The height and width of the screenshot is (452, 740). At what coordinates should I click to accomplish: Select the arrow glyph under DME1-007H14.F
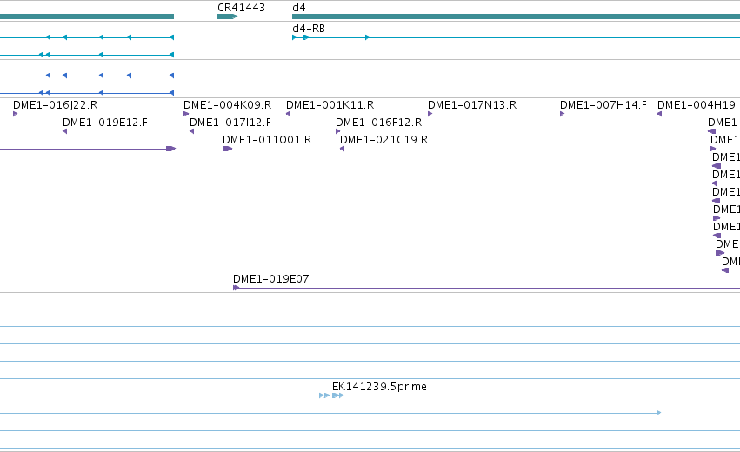point(562,114)
